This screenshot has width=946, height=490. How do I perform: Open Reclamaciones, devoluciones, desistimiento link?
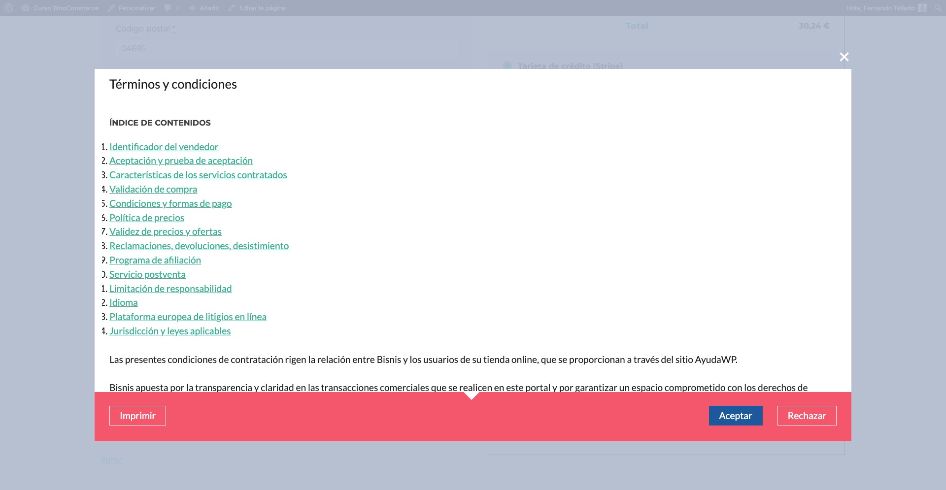199,246
